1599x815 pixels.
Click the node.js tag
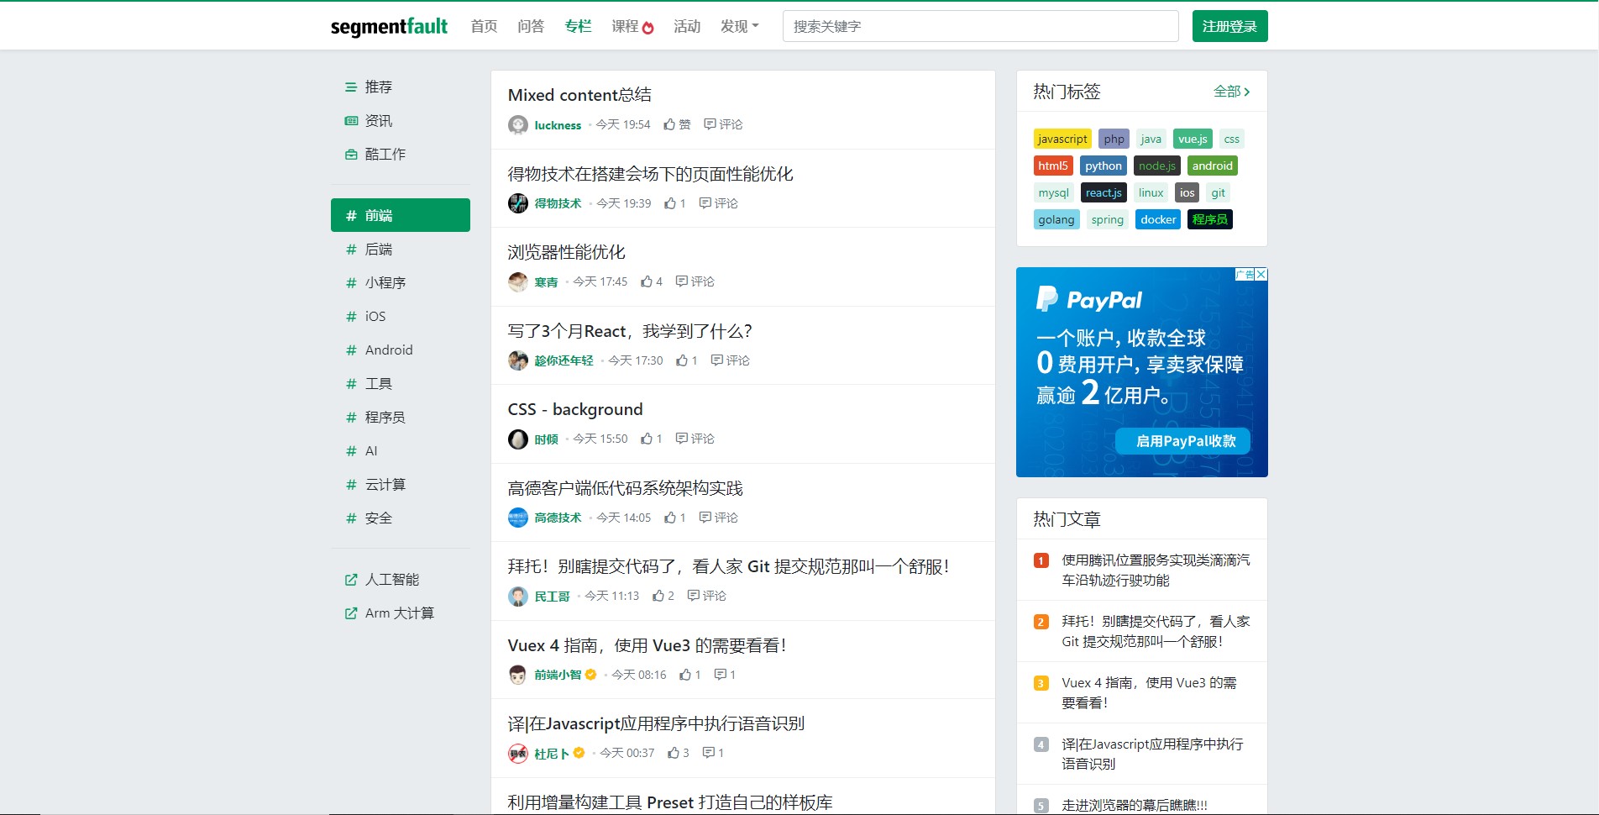(1156, 166)
